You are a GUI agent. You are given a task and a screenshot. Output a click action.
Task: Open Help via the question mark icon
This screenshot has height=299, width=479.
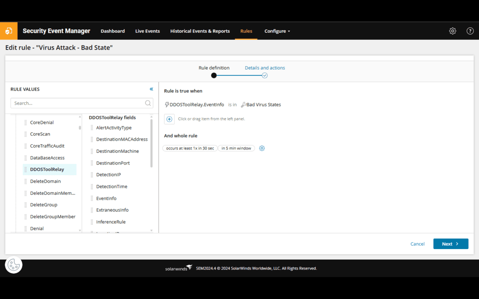(x=470, y=31)
